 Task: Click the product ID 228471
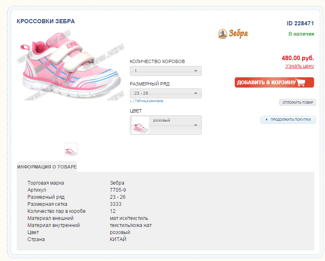[300, 24]
